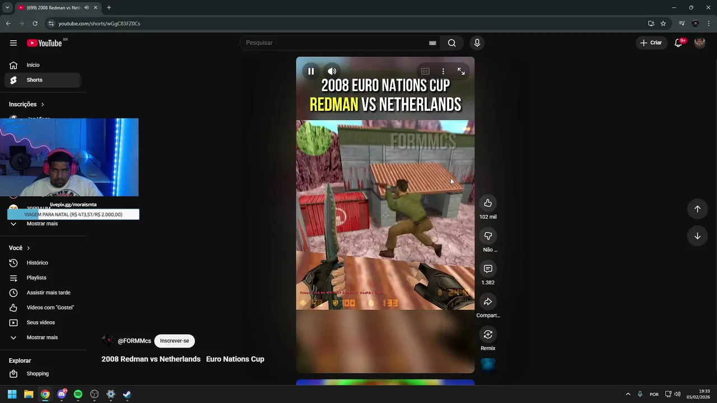Start voice search with the microphone

pyautogui.click(x=477, y=43)
